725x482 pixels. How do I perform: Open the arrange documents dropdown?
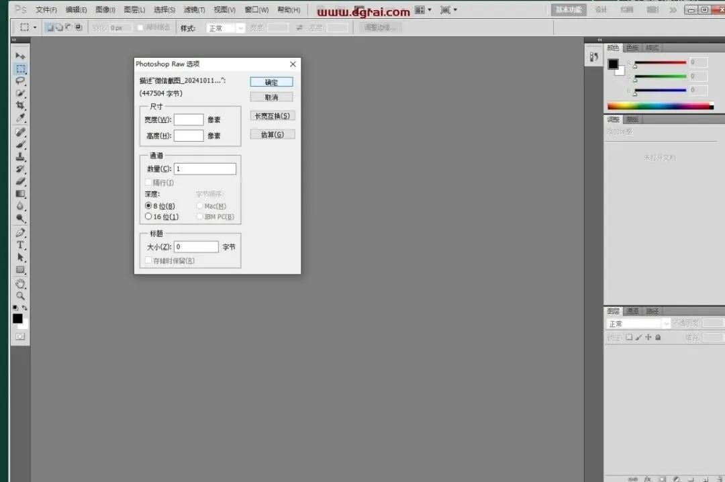[x=423, y=9]
